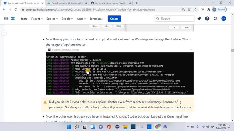The height and width of the screenshot is (131, 234).
Task: Click the Confluence logo icon
Action: coord(13,19)
